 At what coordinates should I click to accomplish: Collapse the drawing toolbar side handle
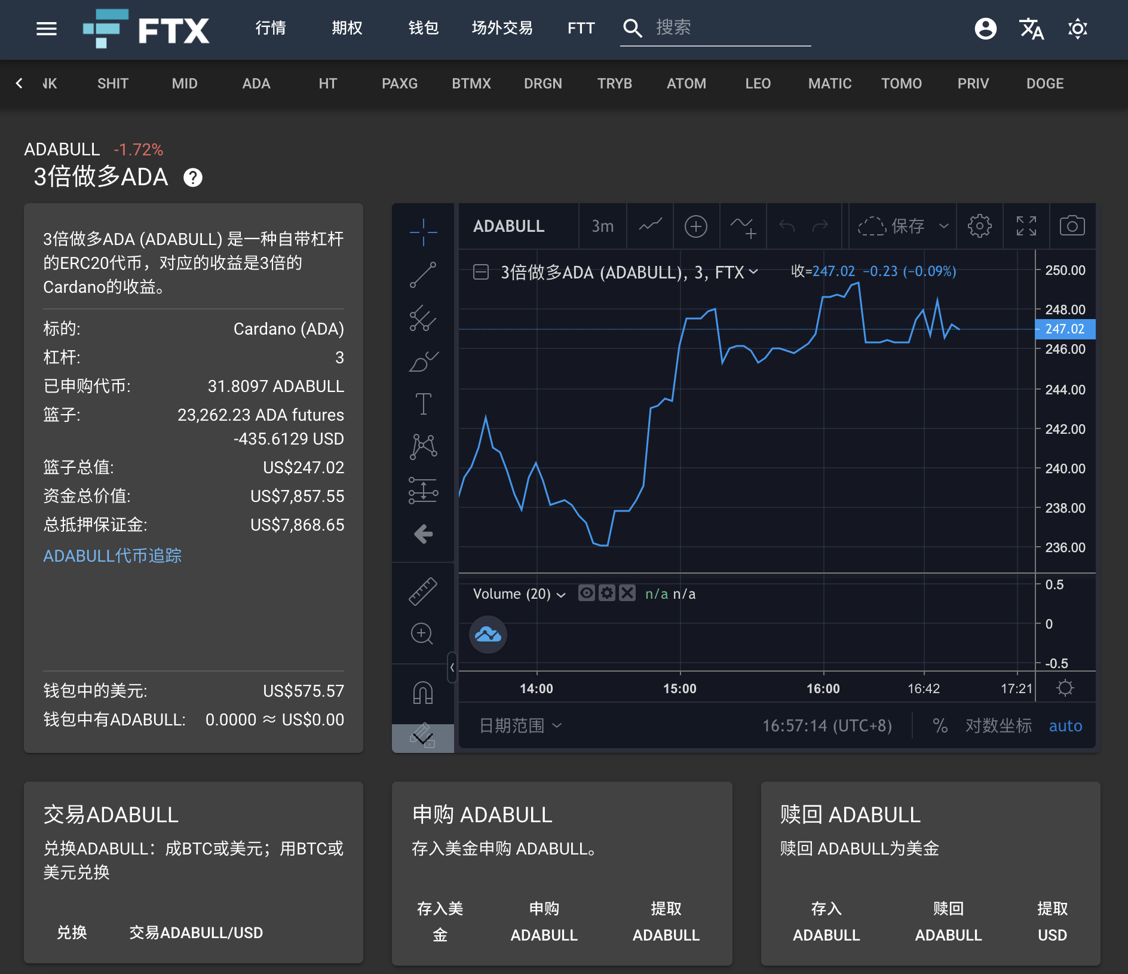click(x=452, y=667)
